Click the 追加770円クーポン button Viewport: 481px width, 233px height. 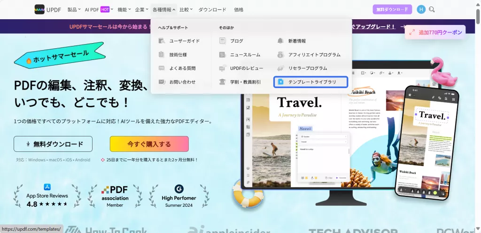[435, 32]
